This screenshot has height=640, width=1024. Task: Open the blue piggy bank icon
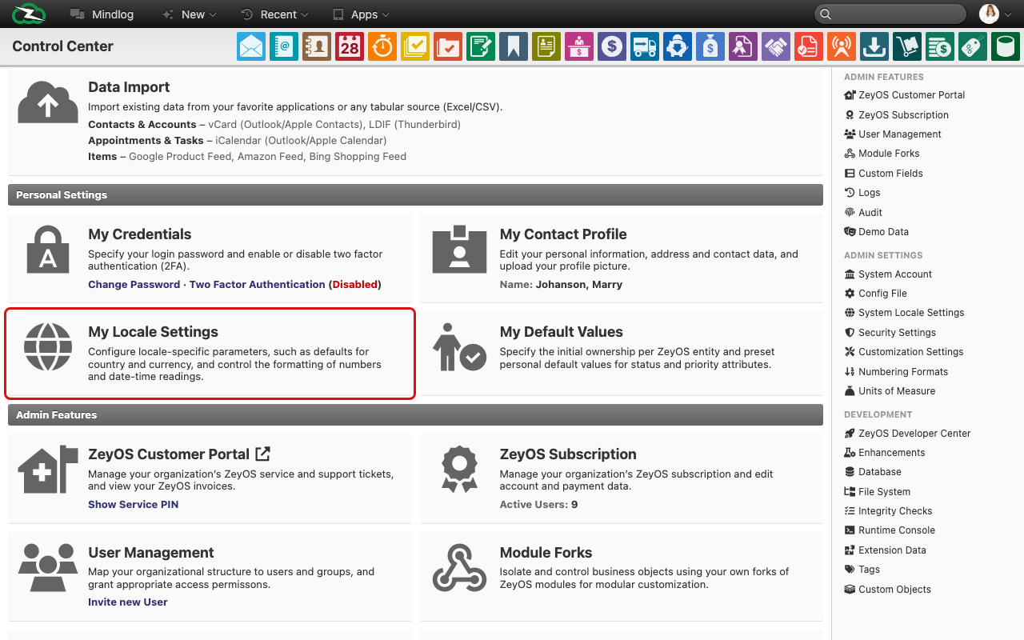pyautogui.click(x=678, y=46)
